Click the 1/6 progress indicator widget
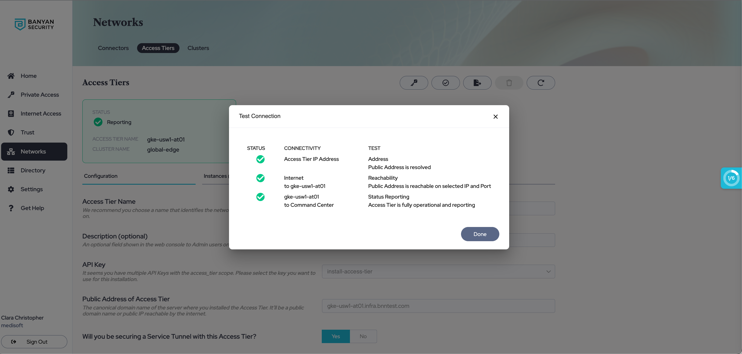The height and width of the screenshot is (354, 742). (x=731, y=178)
